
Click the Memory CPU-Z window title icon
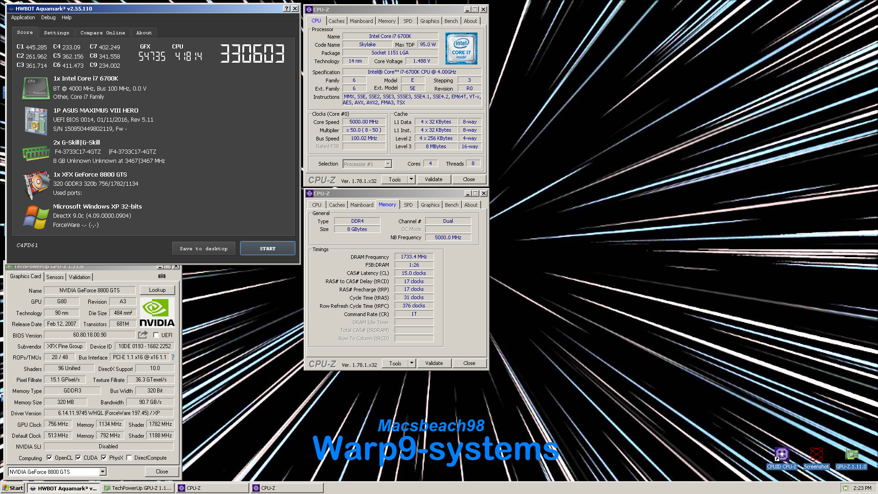(x=310, y=193)
